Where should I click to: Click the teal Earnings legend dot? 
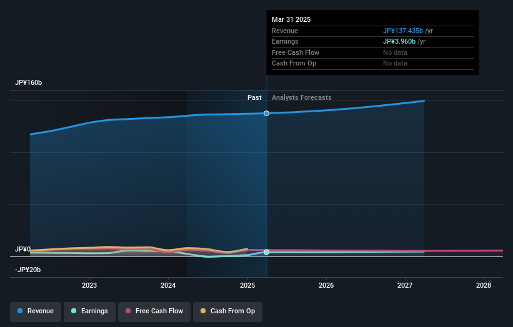click(x=74, y=311)
